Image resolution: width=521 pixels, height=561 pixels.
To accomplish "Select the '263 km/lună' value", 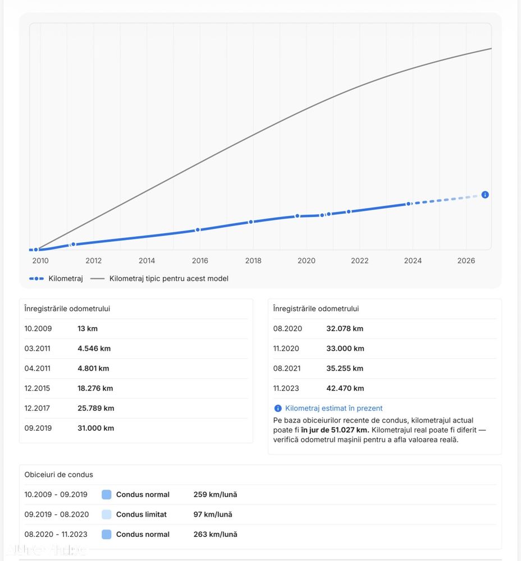I will point(215,535).
